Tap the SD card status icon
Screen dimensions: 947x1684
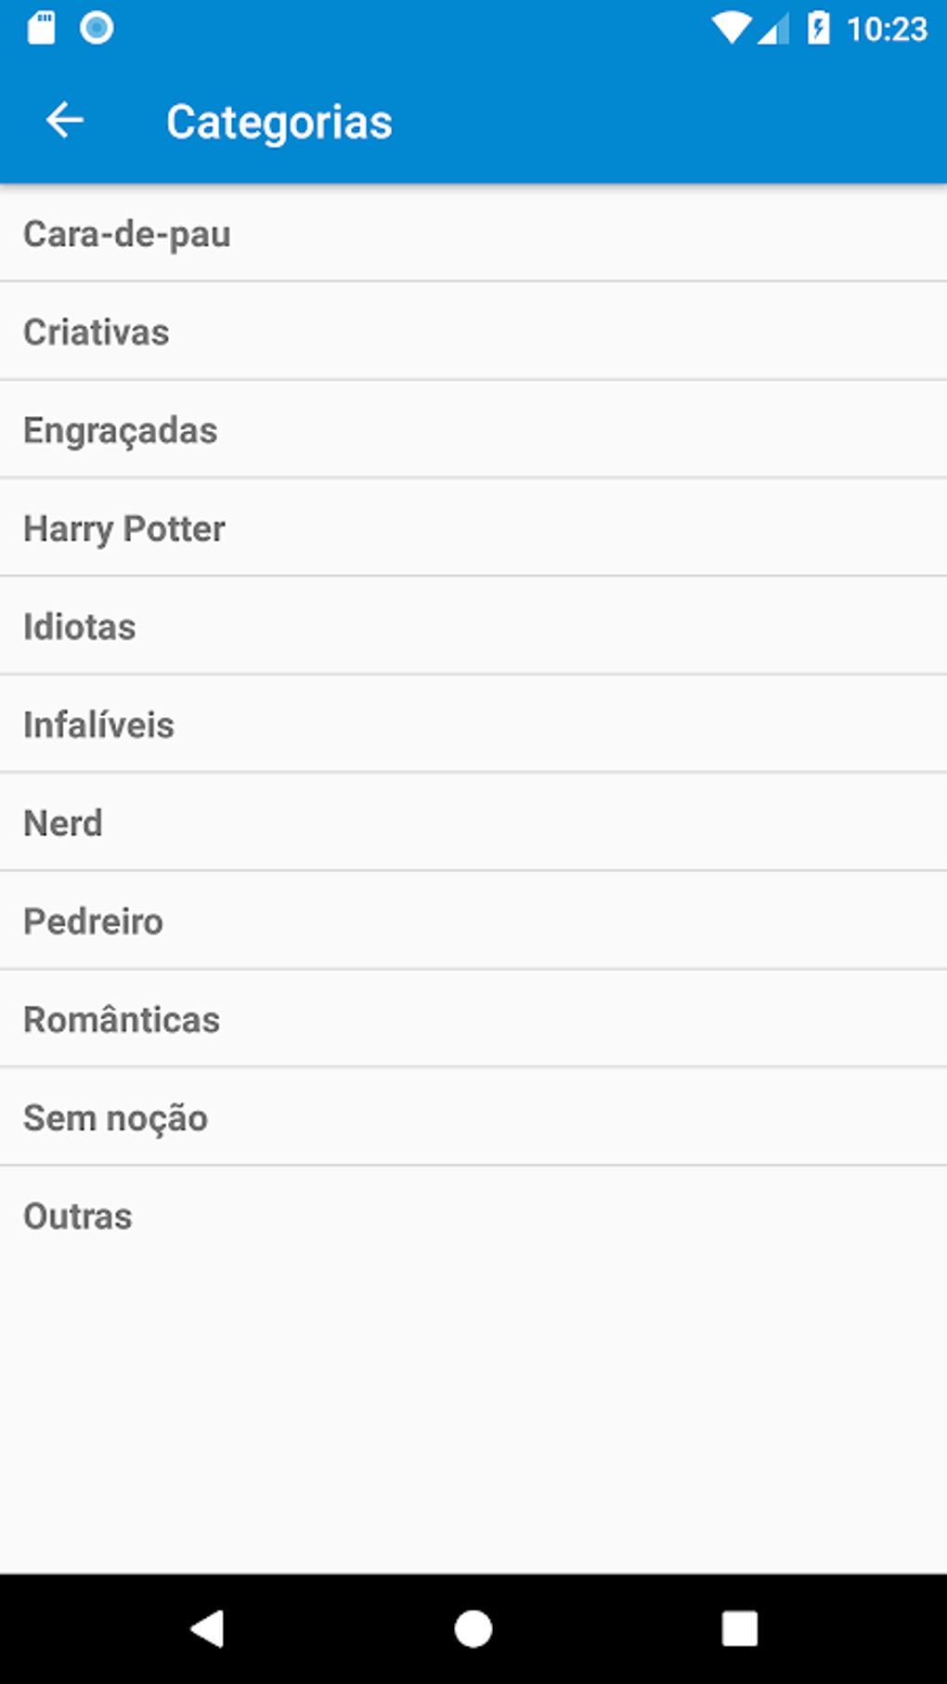pyautogui.click(x=42, y=28)
